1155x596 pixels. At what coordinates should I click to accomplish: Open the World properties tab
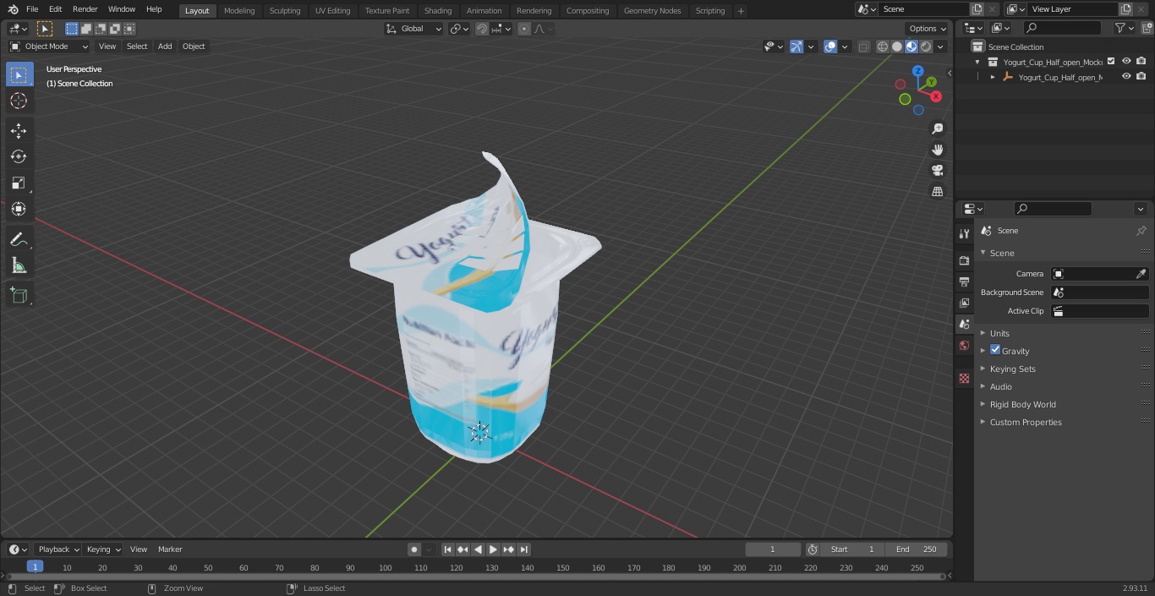(964, 346)
